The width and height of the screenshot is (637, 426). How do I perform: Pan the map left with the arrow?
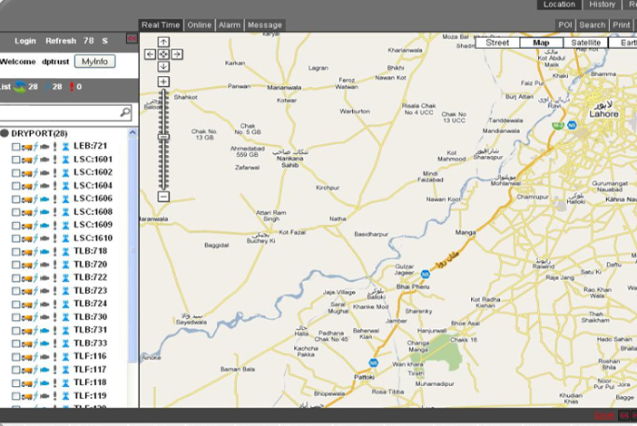[x=151, y=54]
